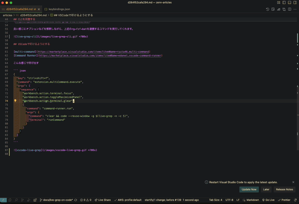The width and height of the screenshot is (299, 204).
Task: Click the docs/live-grep-on-code branch in status bar
Action: pos(56,200)
